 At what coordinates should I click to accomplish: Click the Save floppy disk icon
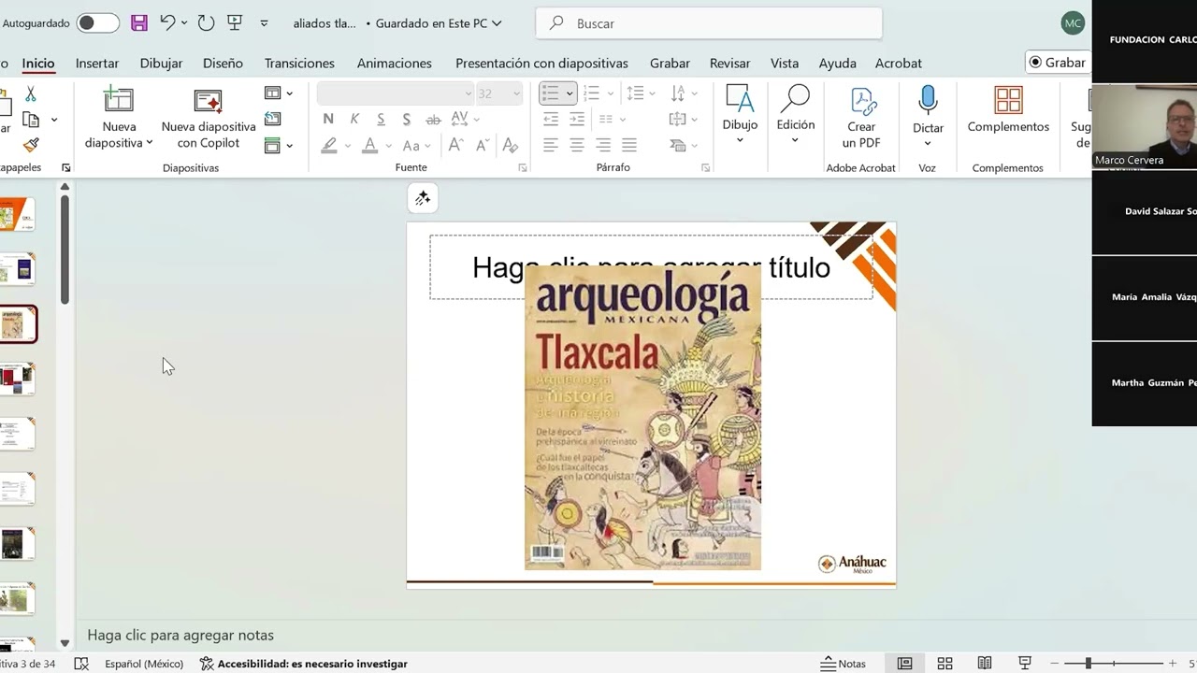pos(139,23)
